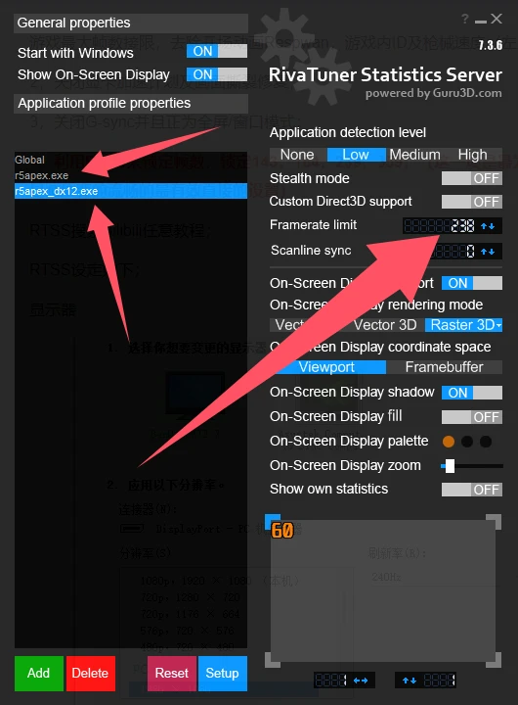Click the help question mark icon
Image resolution: width=518 pixels, height=705 pixels.
[x=465, y=19]
